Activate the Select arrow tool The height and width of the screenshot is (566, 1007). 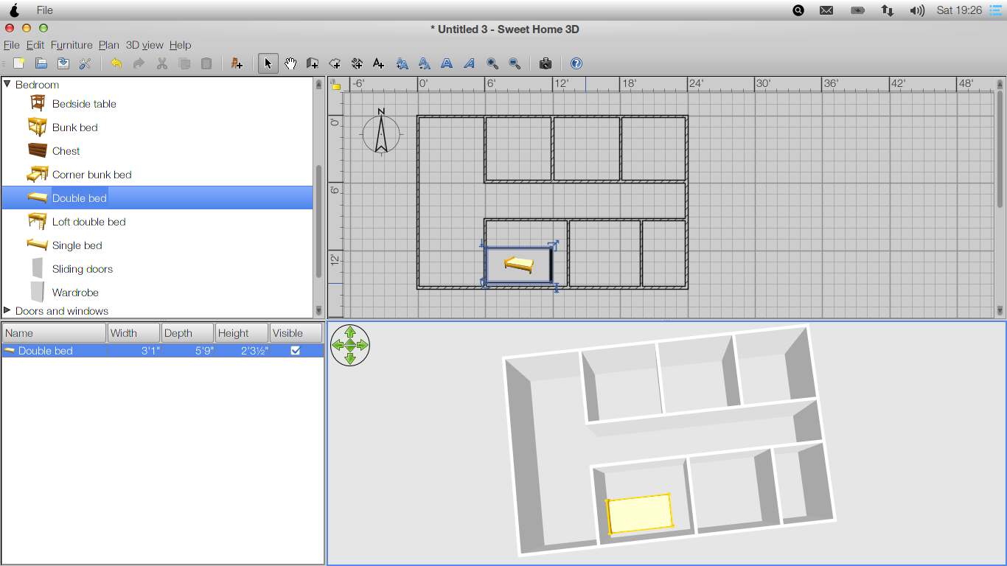[x=268, y=63]
